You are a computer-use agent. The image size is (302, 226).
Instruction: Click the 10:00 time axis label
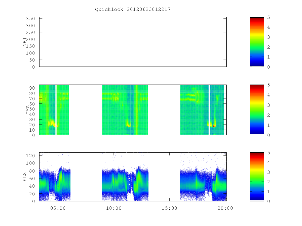(x=114, y=208)
